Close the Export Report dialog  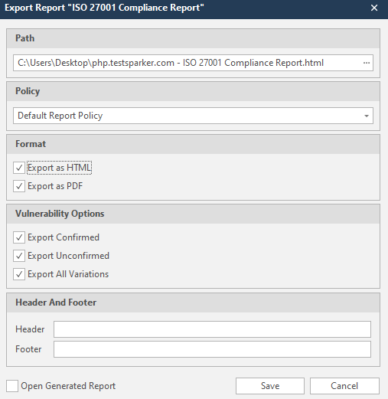374,8
